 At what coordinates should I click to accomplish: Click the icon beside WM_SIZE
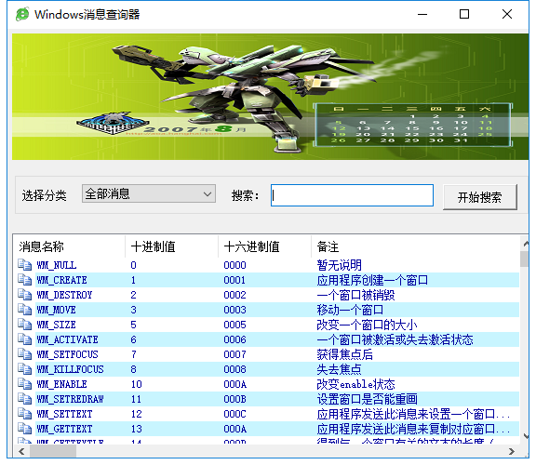click(24, 325)
